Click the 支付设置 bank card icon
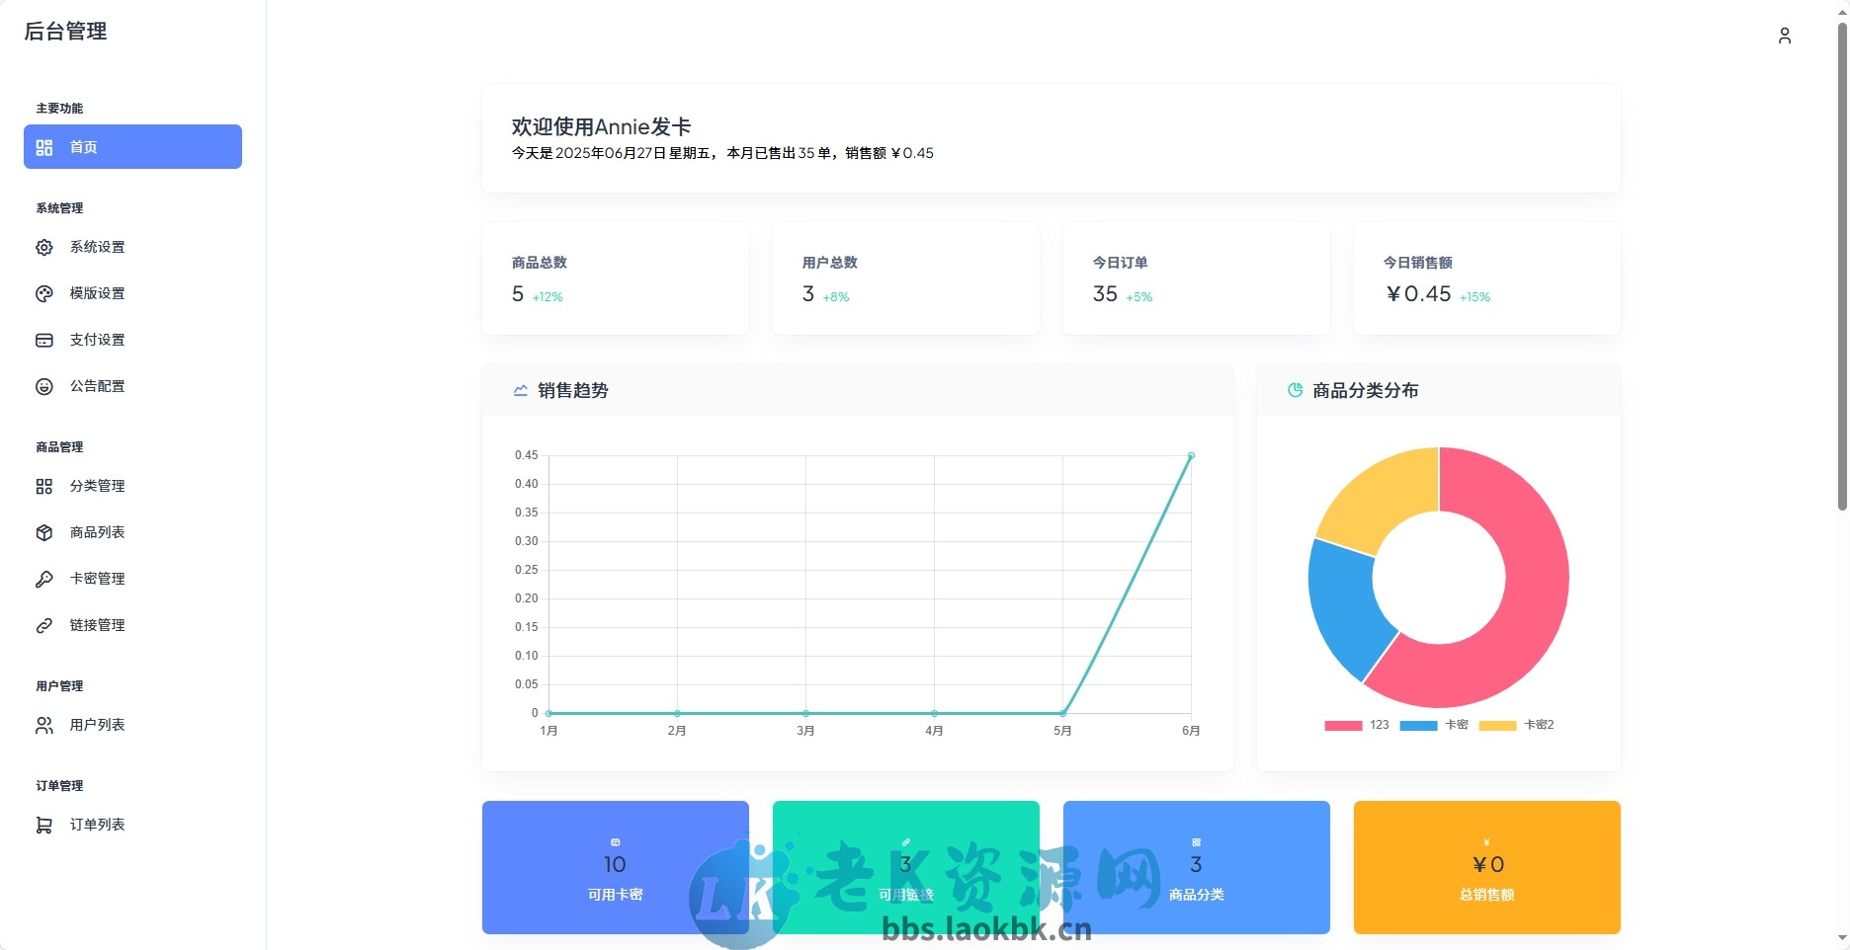The height and width of the screenshot is (950, 1850). click(44, 340)
